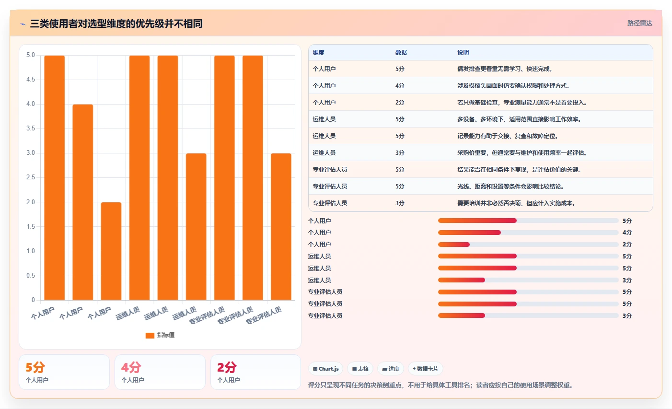The width and height of the screenshot is (672, 409).
Task: Click the 4.0 bar for 个人用户
Action: [83, 202]
